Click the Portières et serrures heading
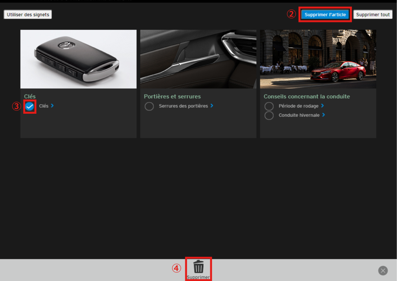Viewport: 397px width, 281px height. (172, 96)
